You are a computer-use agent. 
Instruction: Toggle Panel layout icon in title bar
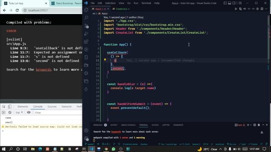[x=230, y=3]
